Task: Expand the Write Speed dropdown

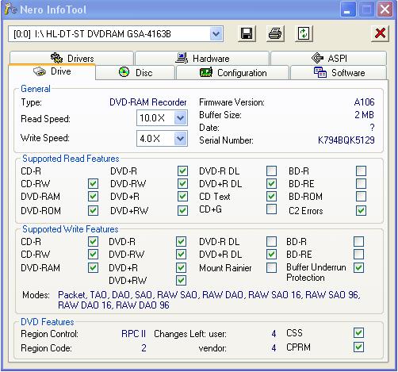Action: pos(181,138)
